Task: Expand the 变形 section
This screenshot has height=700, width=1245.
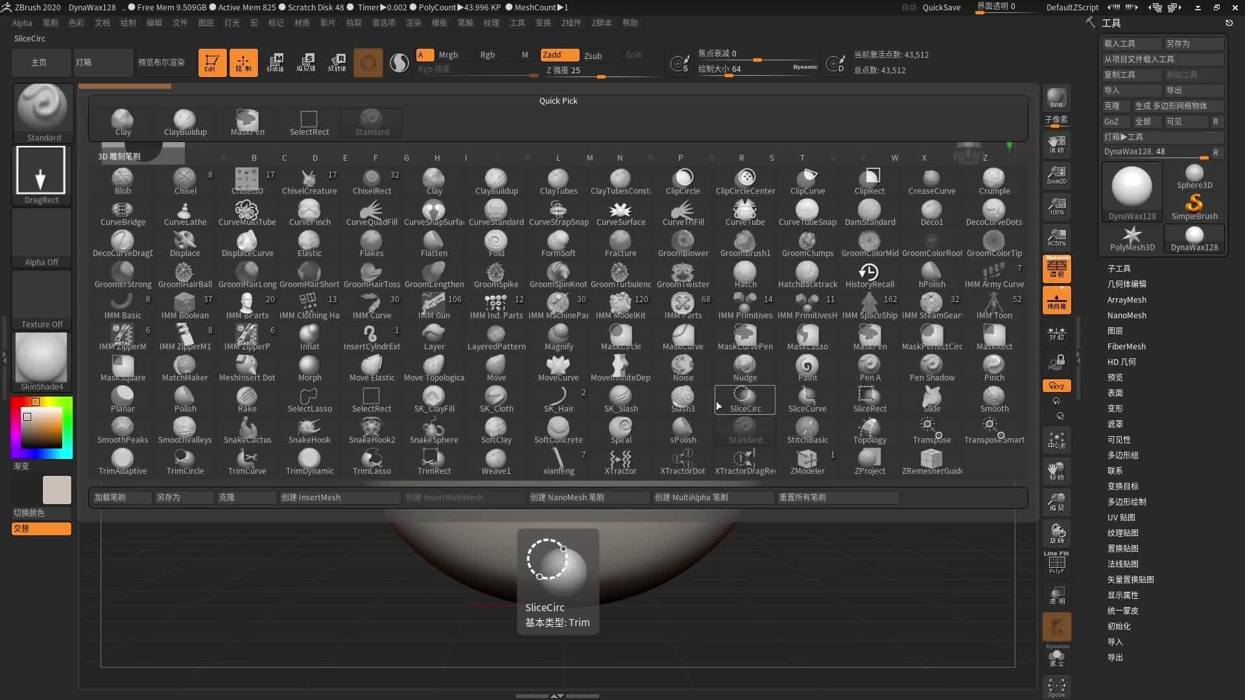Action: tap(1115, 408)
